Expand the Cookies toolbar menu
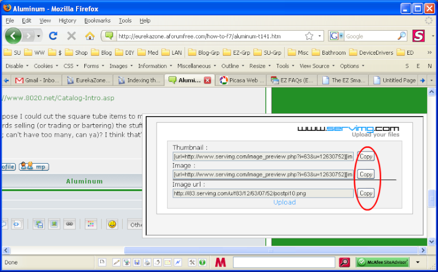 click(46, 66)
